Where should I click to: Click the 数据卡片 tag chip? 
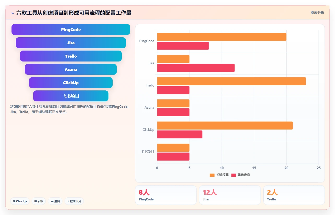pyautogui.click(x=74, y=201)
